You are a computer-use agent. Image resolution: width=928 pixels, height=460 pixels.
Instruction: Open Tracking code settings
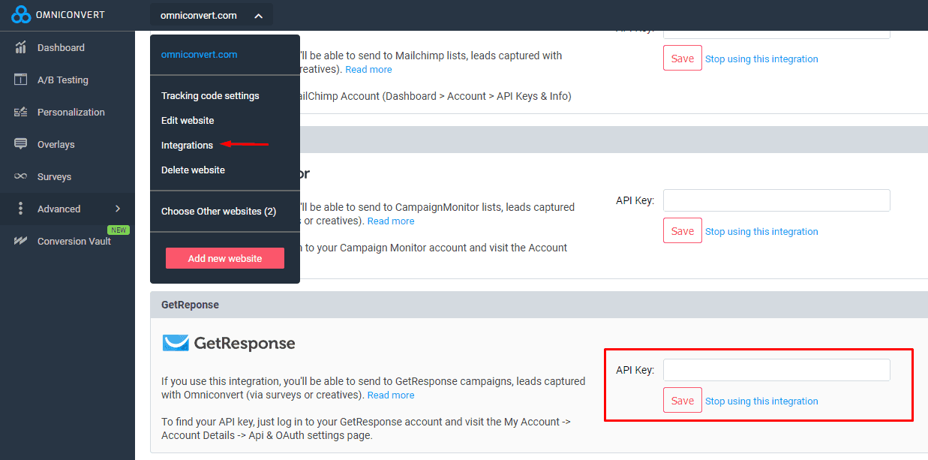click(210, 95)
